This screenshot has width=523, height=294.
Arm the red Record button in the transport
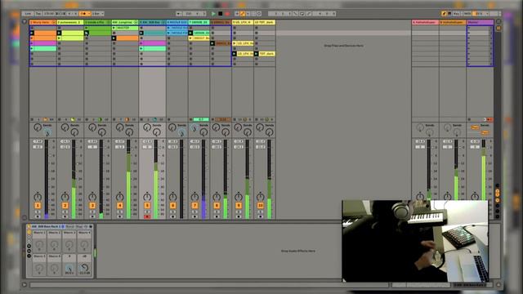tap(227, 14)
